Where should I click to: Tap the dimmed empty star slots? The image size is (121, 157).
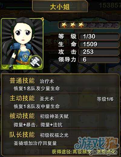click(x=102, y=25)
